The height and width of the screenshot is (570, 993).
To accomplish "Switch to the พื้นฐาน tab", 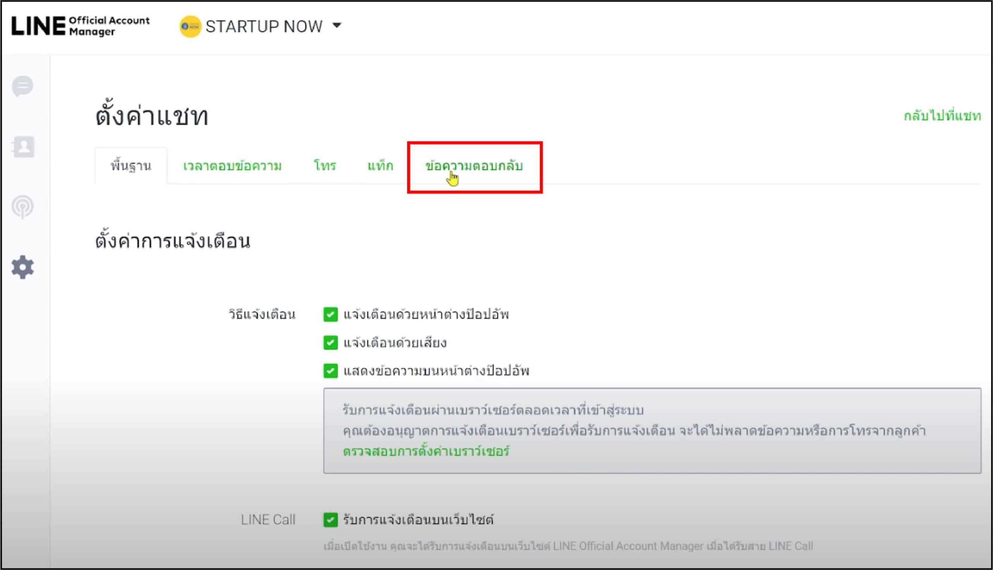I will pyautogui.click(x=131, y=166).
